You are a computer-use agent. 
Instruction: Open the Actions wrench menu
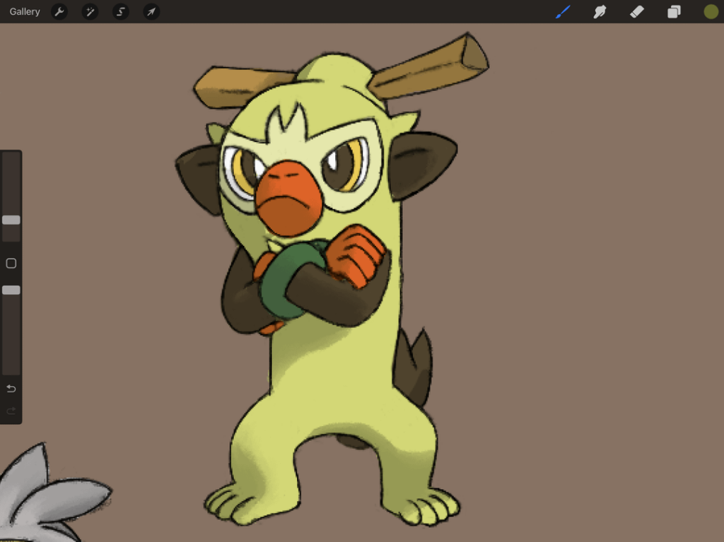[x=59, y=11]
